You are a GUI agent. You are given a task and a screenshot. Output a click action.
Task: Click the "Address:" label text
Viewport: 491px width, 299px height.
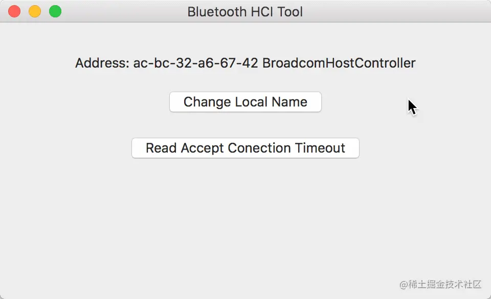pos(102,63)
